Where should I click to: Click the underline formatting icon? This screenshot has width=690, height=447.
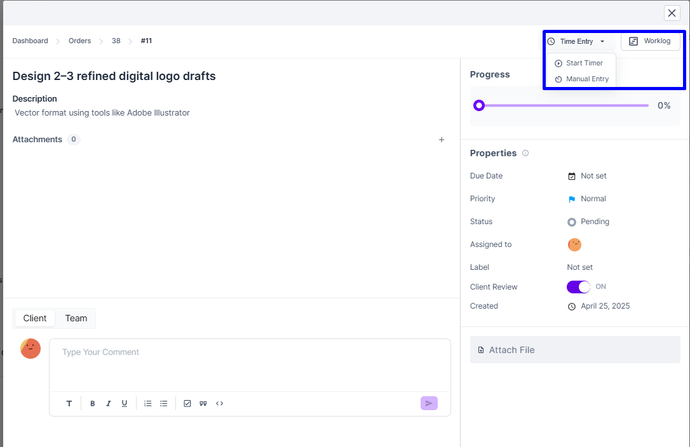(125, 404)
